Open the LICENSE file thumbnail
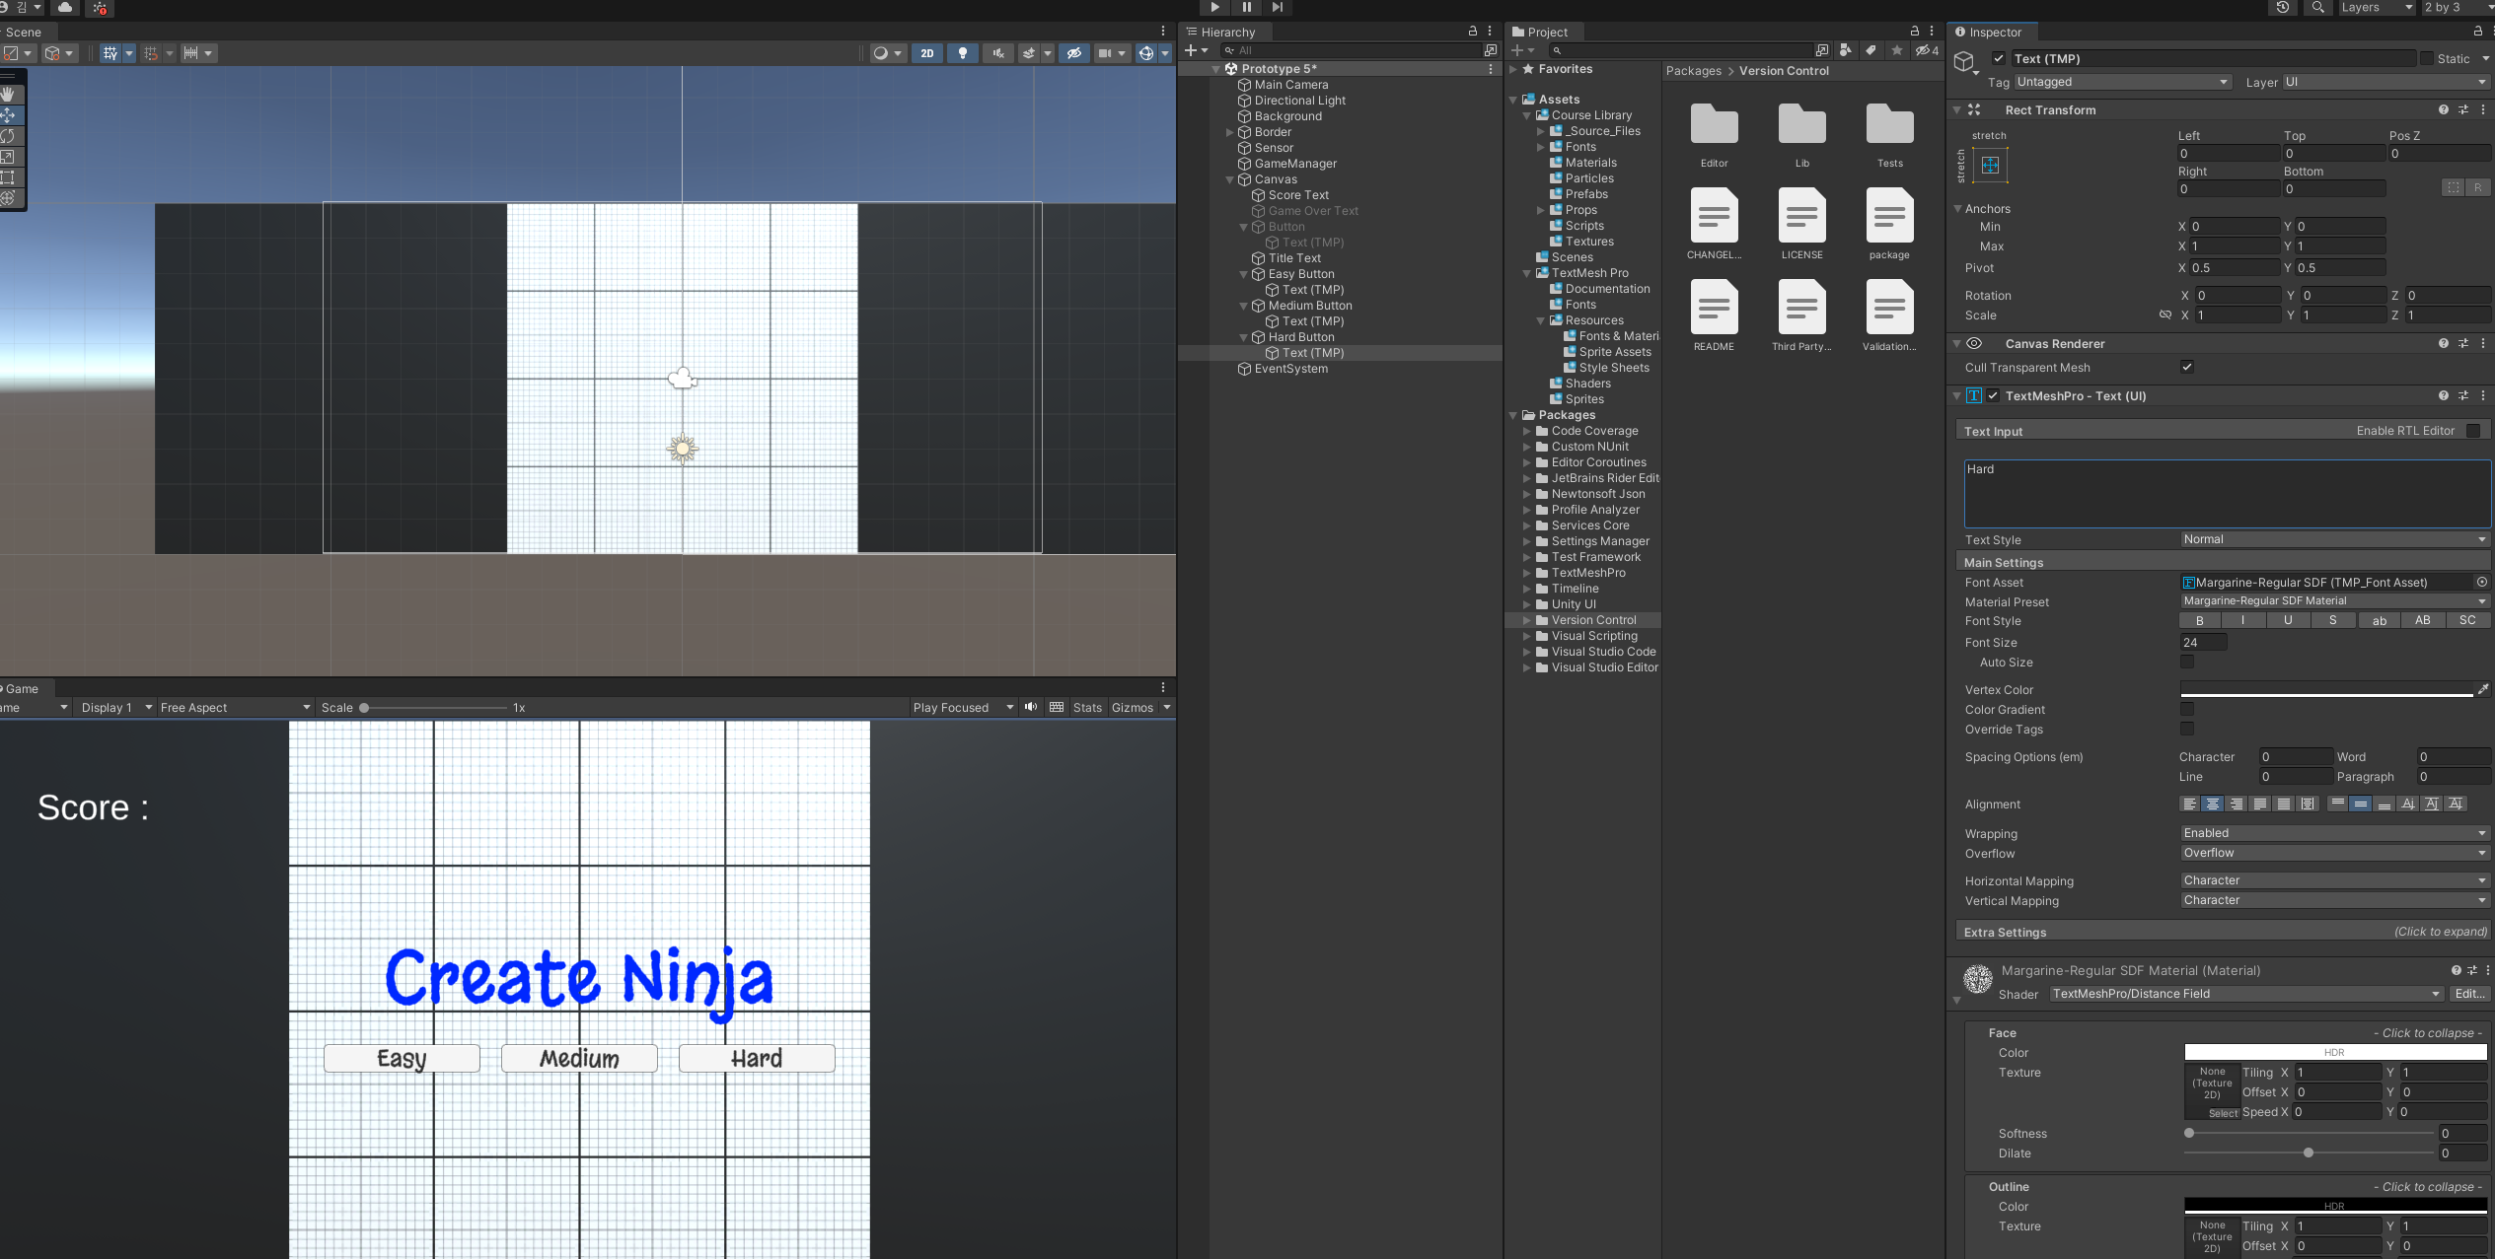 (x=1801, y=217)
